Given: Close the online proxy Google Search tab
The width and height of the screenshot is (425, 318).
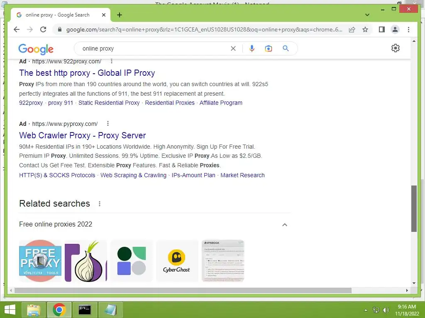Looking at the screenshot, I should click(x=103, y=15).
